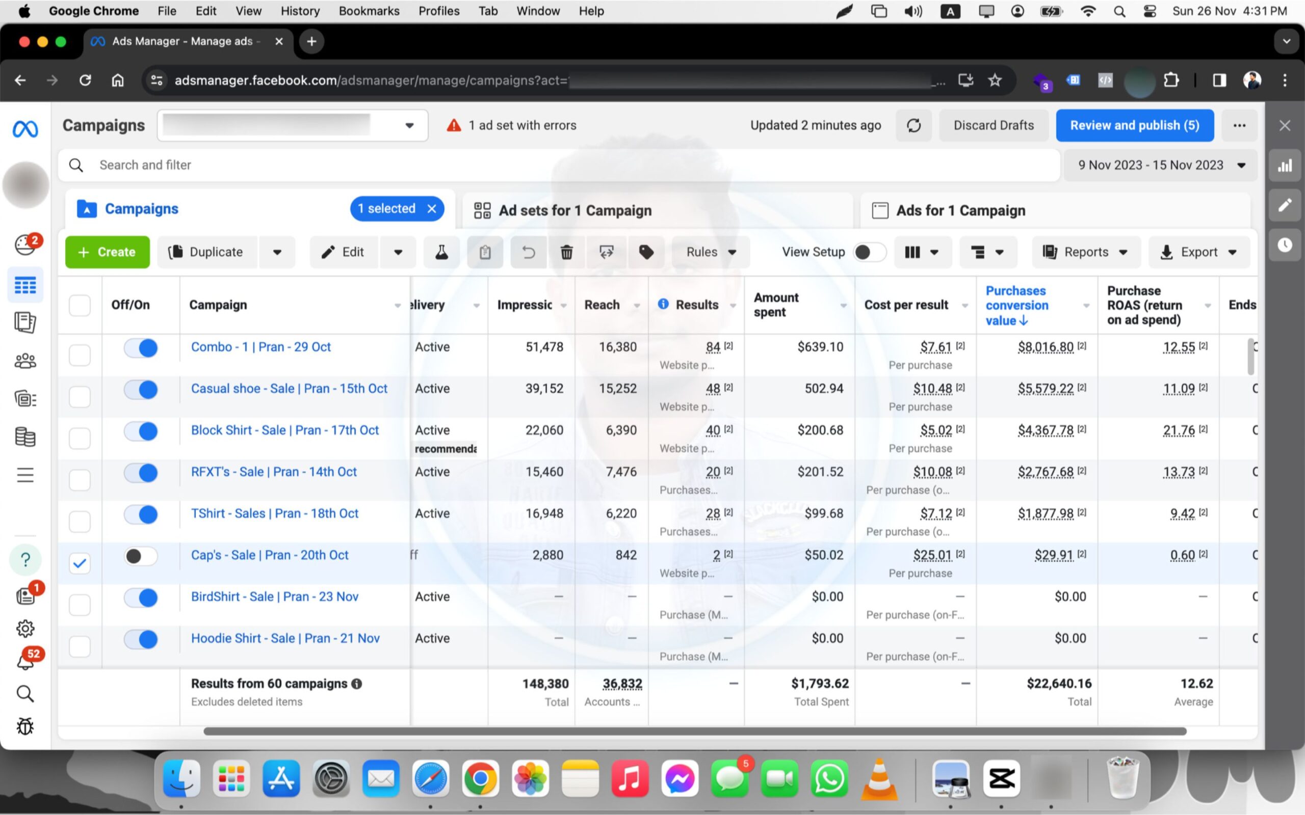Open the ad account selector dropdown
This screenshot has width=1305, height=815.
293,126
